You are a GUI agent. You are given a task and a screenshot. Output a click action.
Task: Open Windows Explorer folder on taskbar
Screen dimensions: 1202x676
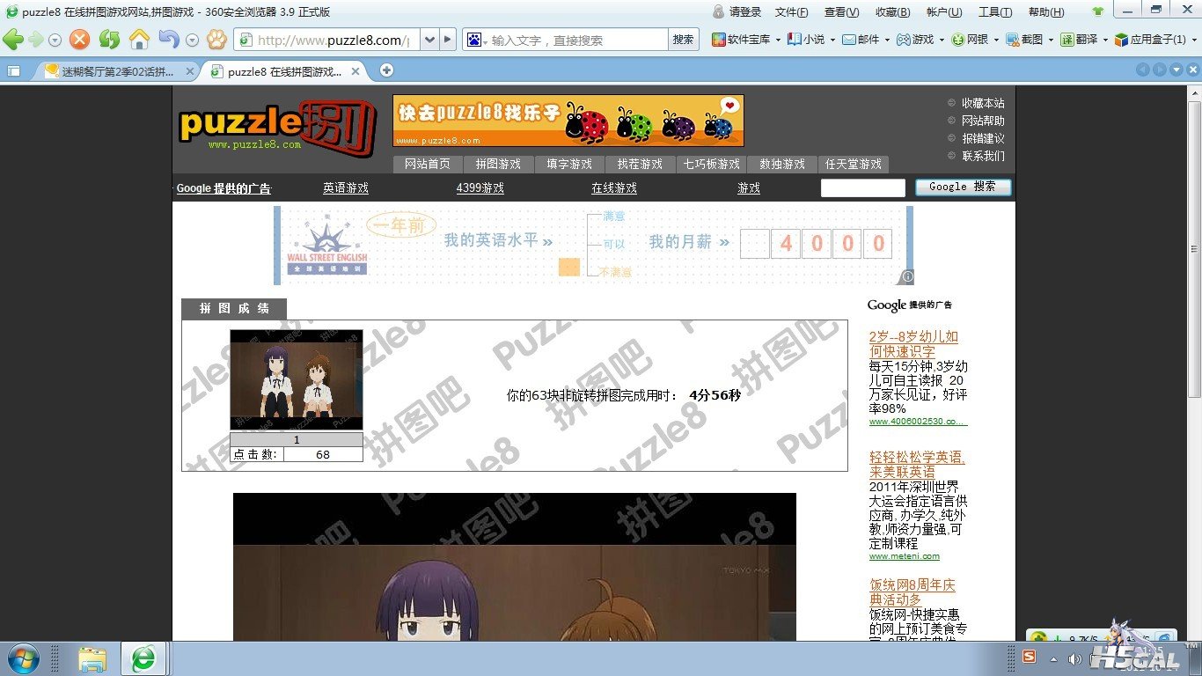[x=92, y=658]
